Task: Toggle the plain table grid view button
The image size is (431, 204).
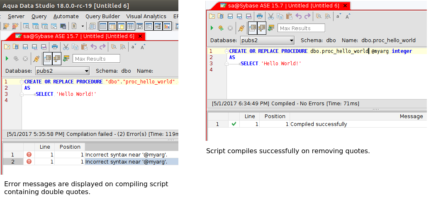Action: (x=130, y=26)
